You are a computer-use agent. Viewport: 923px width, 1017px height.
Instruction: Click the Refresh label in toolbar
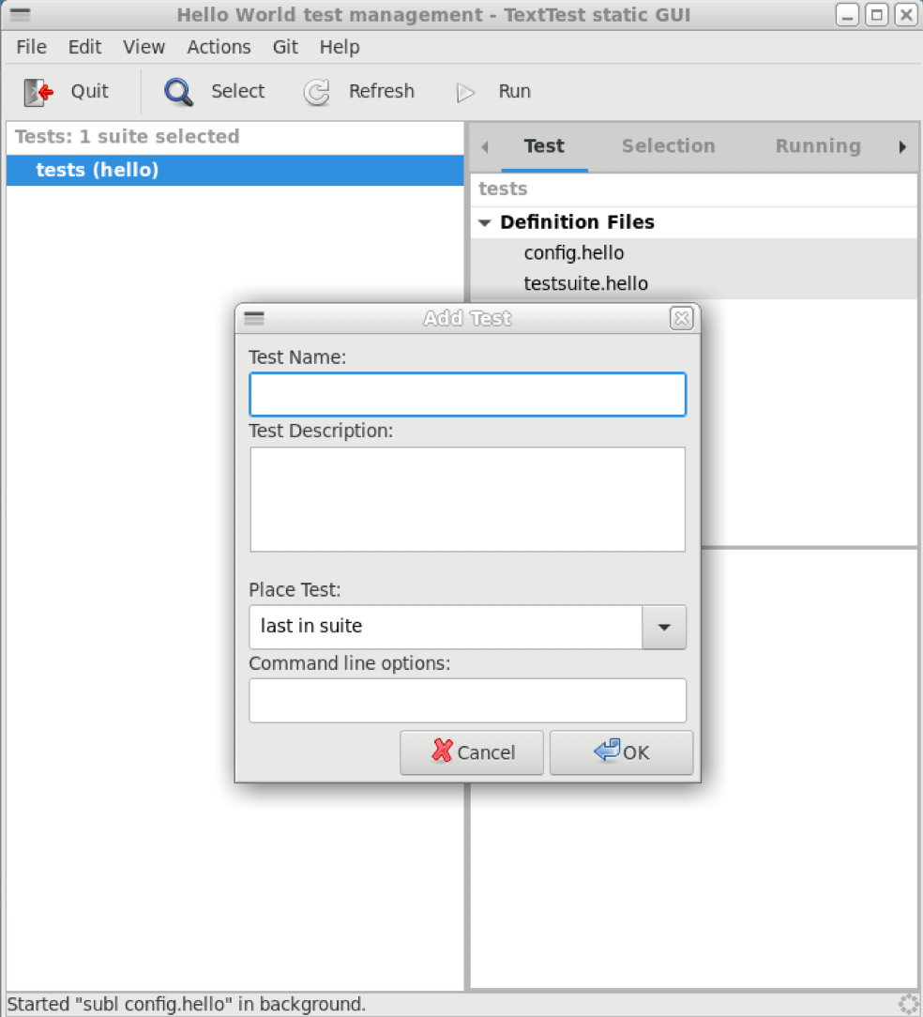click(x=382, y=91)
